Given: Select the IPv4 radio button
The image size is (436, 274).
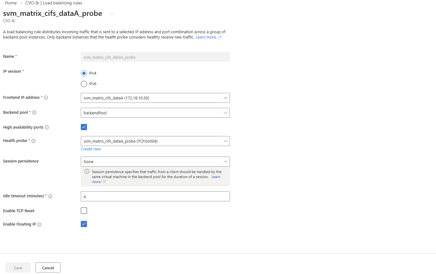Looking at the screenshot, I should [x=84, y=73].
